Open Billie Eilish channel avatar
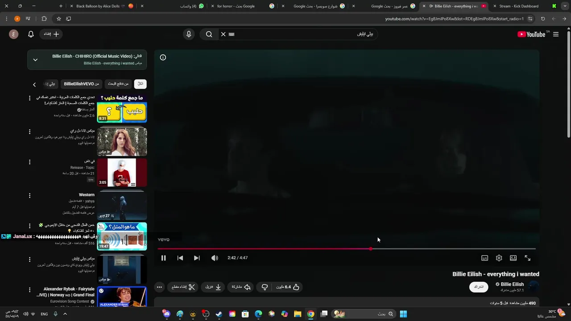Viewport: 571px width, 321px height. pyautogui.click(x=533, y=287)
